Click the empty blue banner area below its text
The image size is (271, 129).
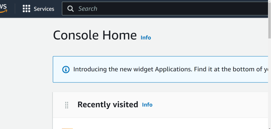159,78
